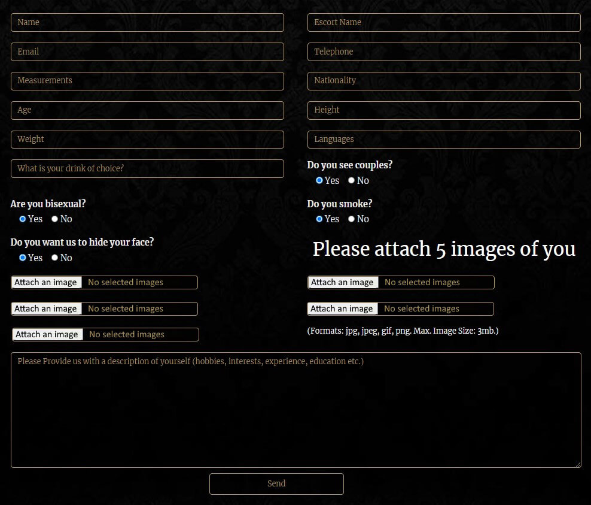Choose No for seeing couples

(351, 180)
